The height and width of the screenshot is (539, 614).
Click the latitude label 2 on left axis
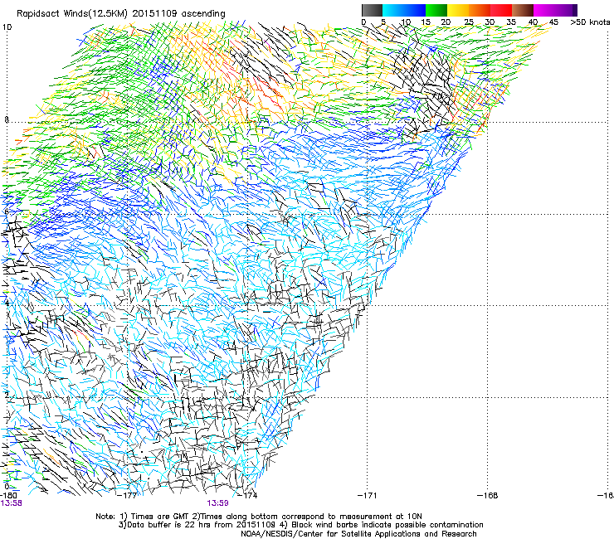[7, 396]
